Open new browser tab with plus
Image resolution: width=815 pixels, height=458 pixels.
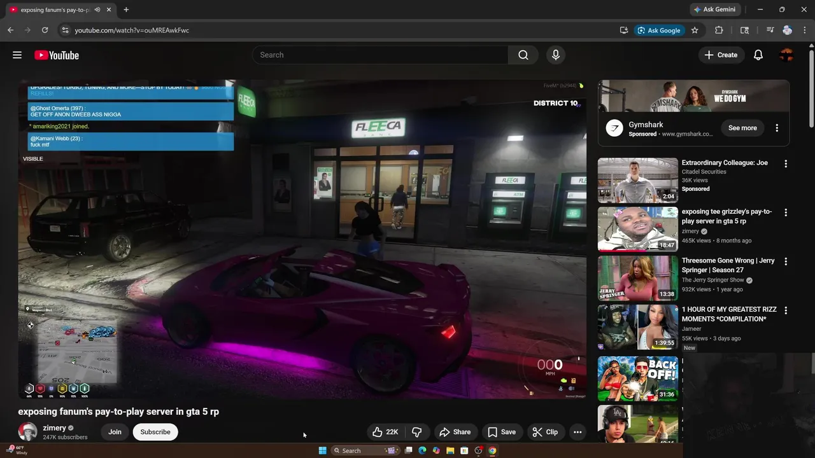[x=126, y=10]
